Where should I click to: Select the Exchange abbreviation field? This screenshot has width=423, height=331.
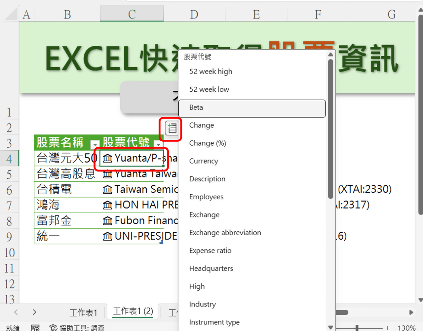[252, 232]
